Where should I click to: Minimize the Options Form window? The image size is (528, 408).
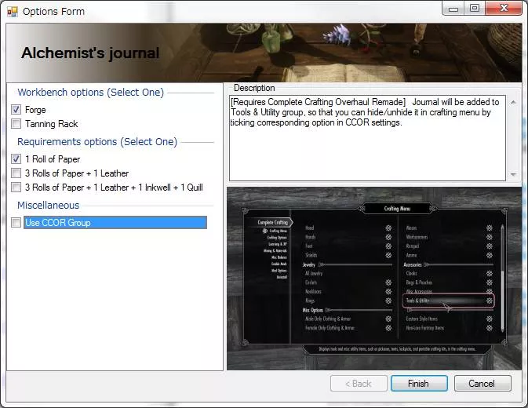(453, 9)
